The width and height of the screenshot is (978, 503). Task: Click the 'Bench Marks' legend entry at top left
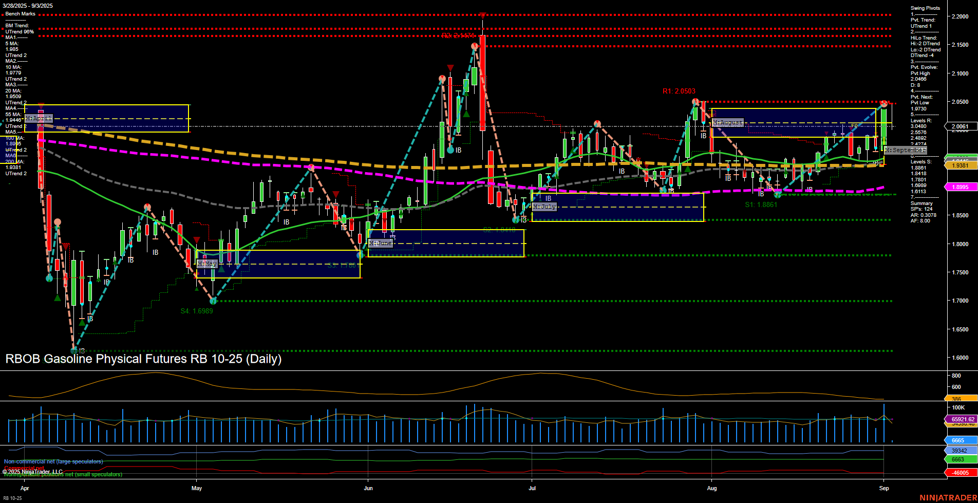pos(20,13)
